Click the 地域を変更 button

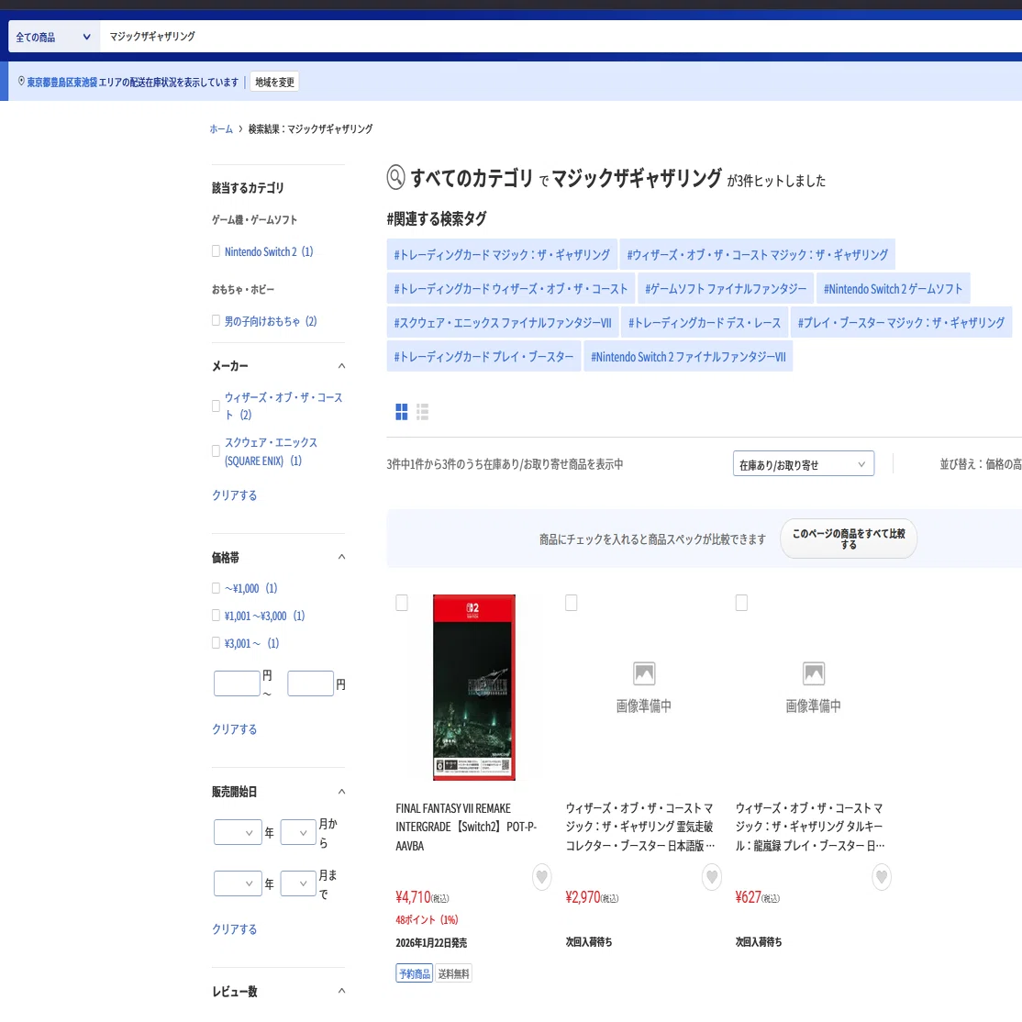pos(274,82)
